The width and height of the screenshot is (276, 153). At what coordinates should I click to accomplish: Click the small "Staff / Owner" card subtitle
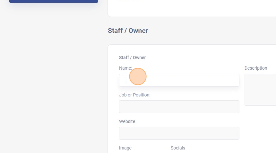(x=132, y=57)
